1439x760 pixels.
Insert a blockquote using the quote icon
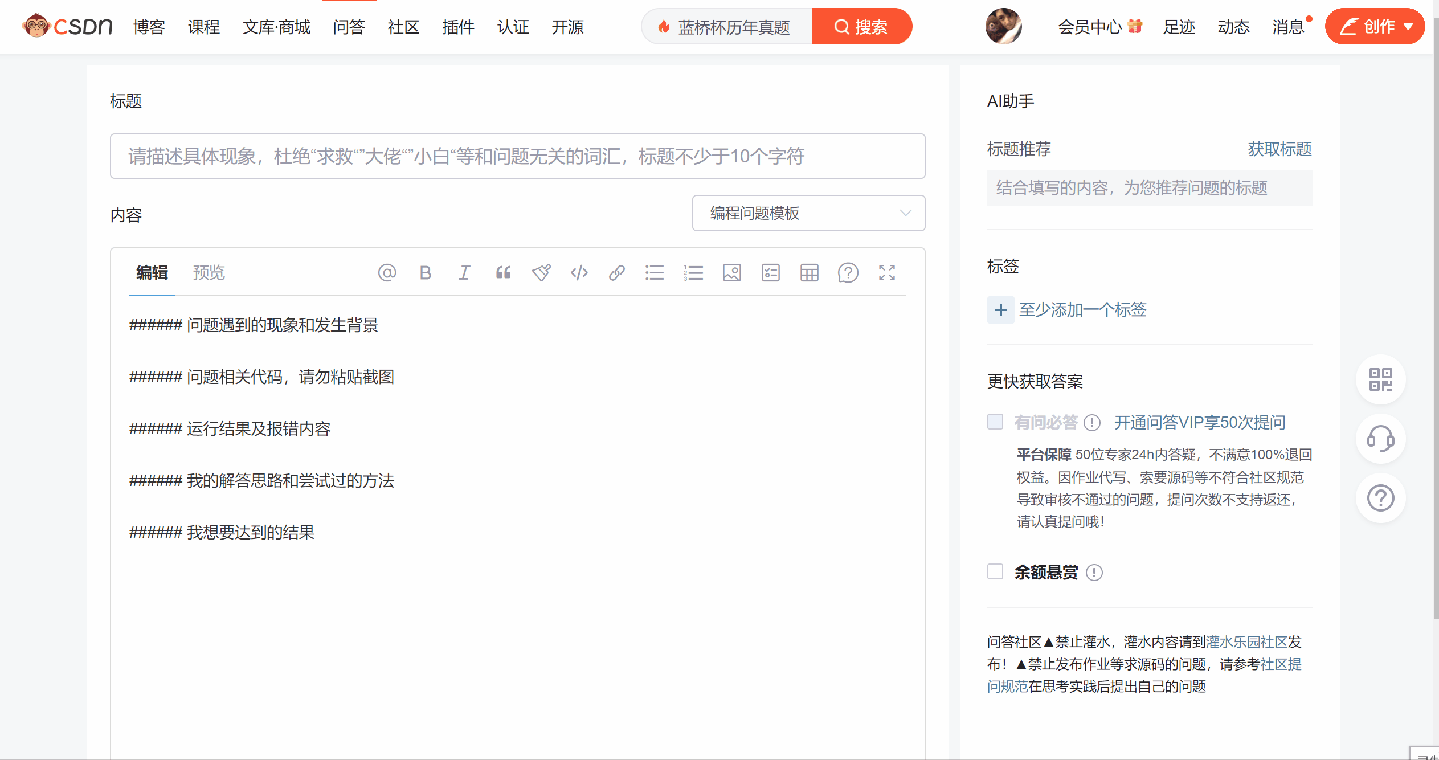pos(503,273)
